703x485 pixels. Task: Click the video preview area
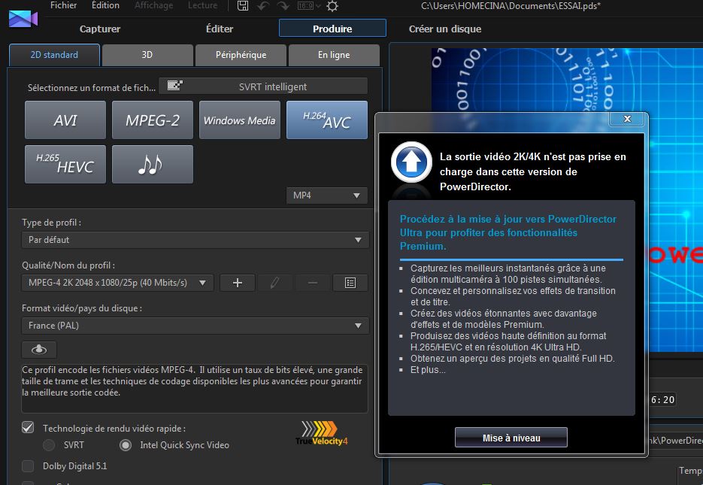click(567, 200)
